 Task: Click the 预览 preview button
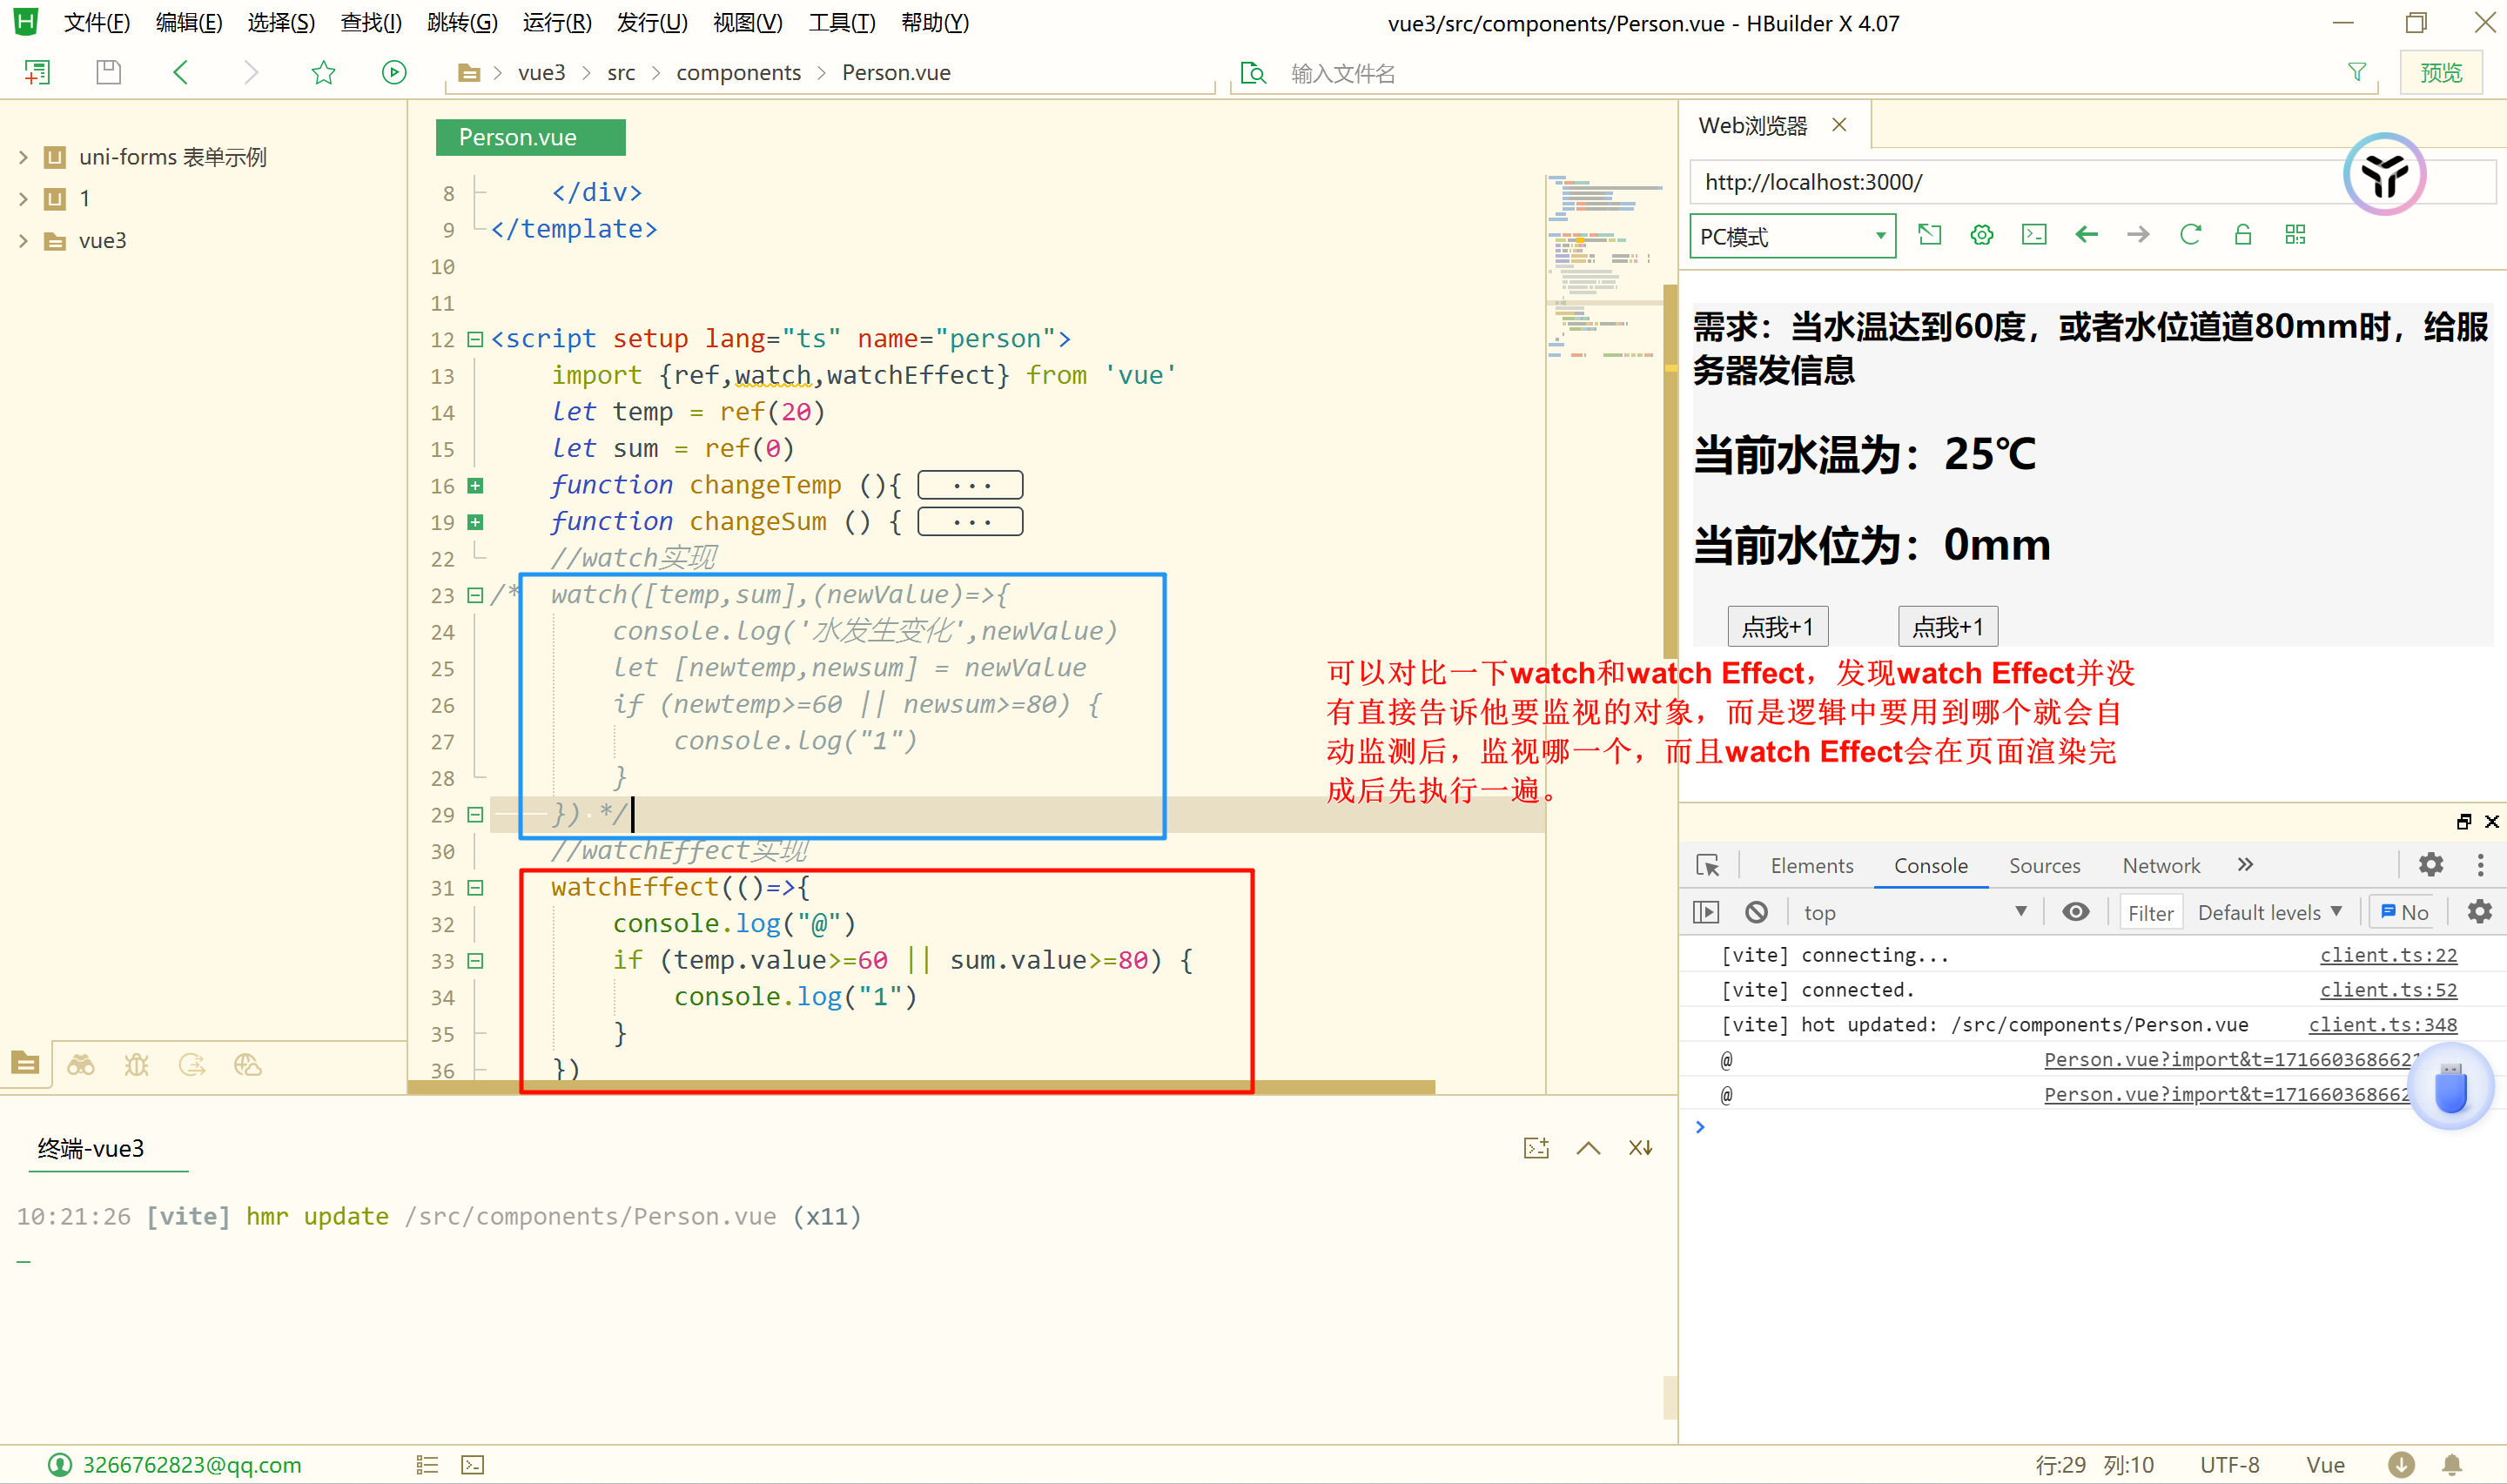pos(2440,73)
